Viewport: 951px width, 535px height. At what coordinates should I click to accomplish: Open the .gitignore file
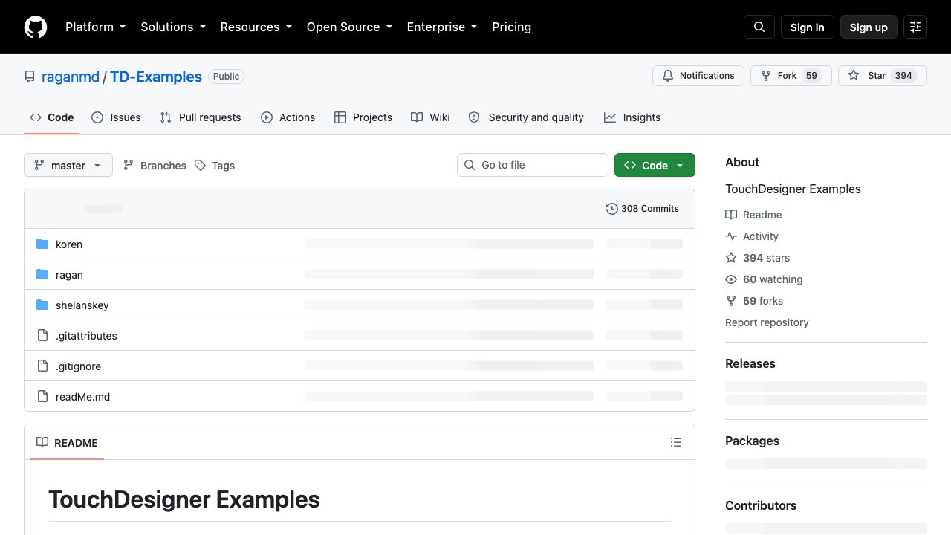click(78, 366)
